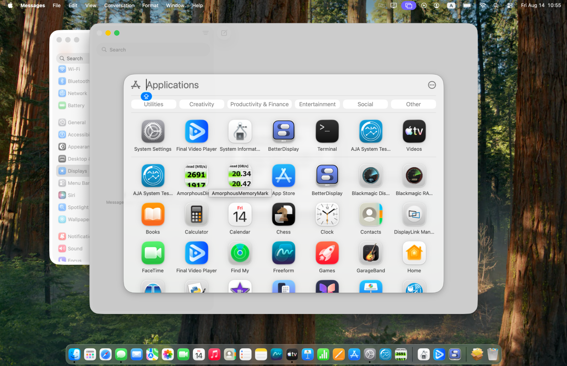Screen dimensions: 567x366
Task: Launch Blackmagic Disk Speed Test
Action: point(371,176)
